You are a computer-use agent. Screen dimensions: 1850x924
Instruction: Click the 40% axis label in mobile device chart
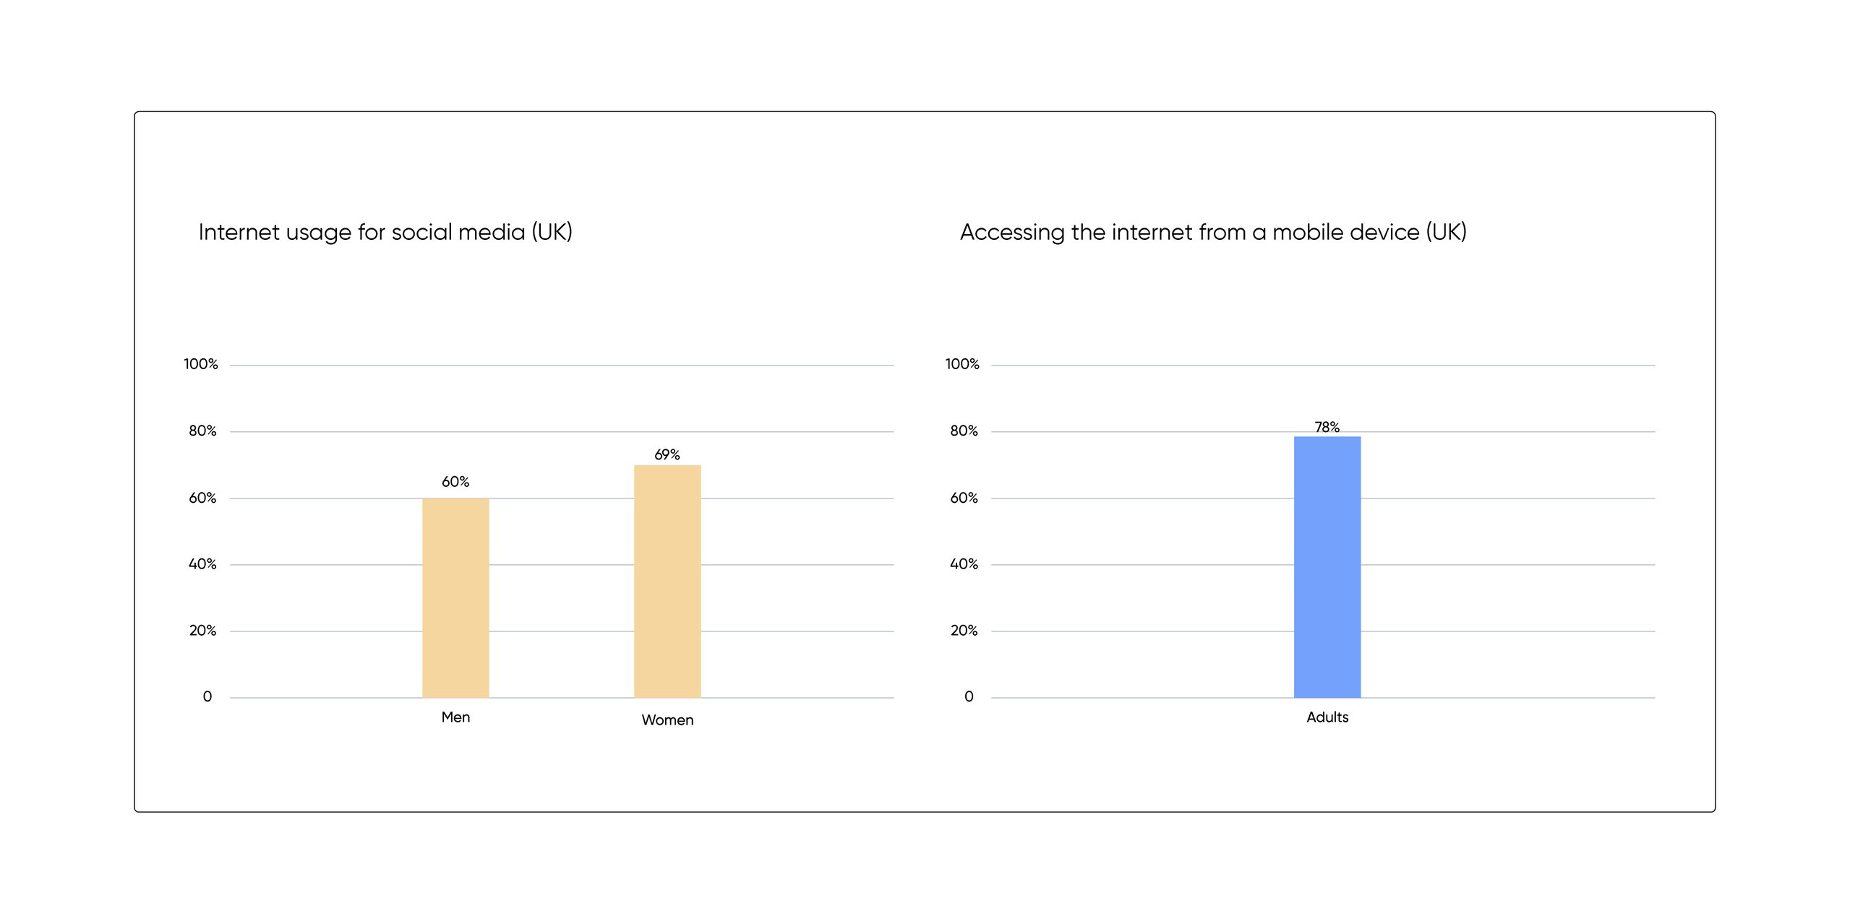[x=964, y=564]
